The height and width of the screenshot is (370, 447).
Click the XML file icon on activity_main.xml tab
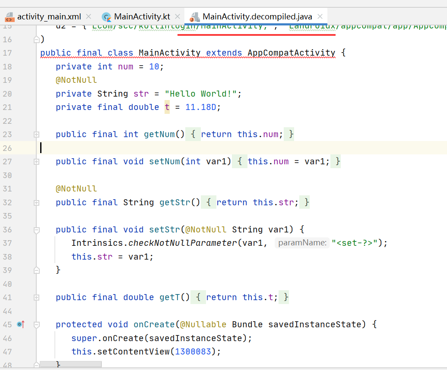pyautogui.click(x=10, y=17)
